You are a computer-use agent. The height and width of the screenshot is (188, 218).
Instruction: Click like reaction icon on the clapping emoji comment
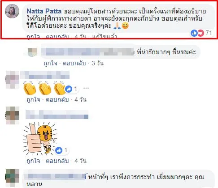pos(69,89)
